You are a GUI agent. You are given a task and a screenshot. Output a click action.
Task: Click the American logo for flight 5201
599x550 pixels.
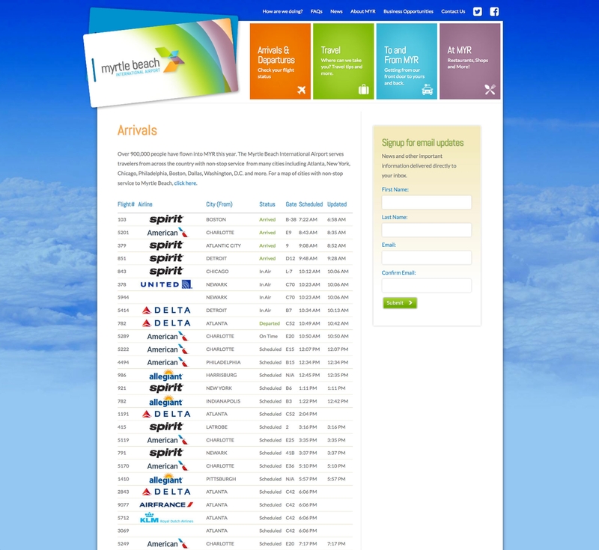tap(167, 232)
